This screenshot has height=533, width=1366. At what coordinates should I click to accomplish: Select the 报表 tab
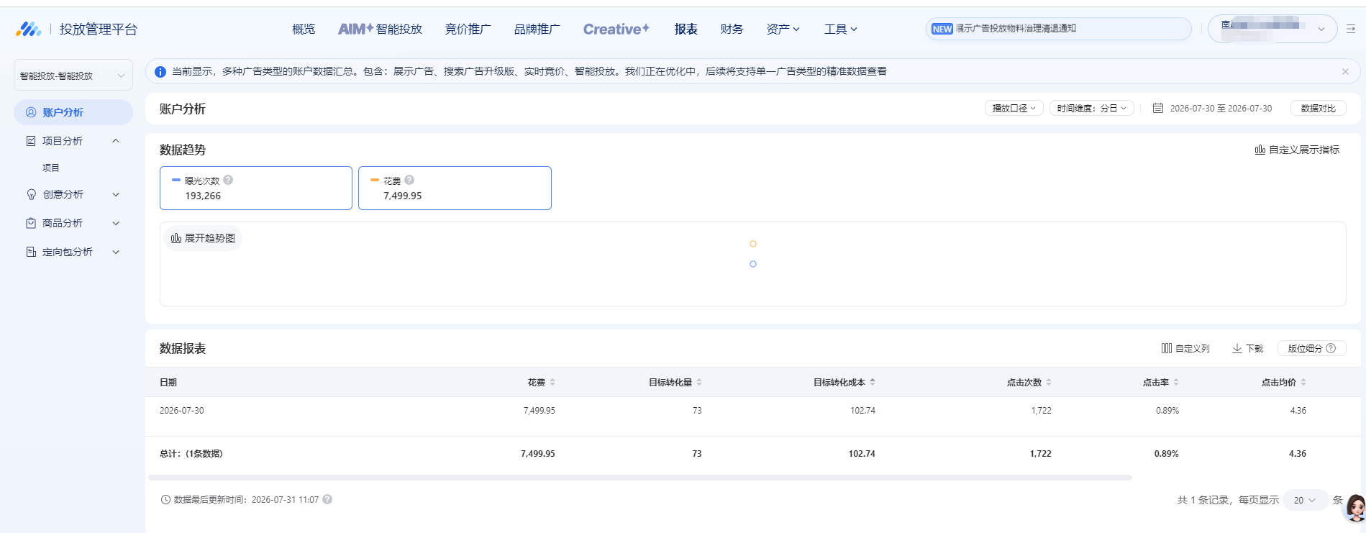point(686,29)
